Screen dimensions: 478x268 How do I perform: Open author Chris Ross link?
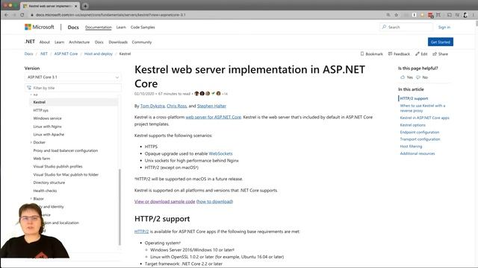(x=177, y=106)
